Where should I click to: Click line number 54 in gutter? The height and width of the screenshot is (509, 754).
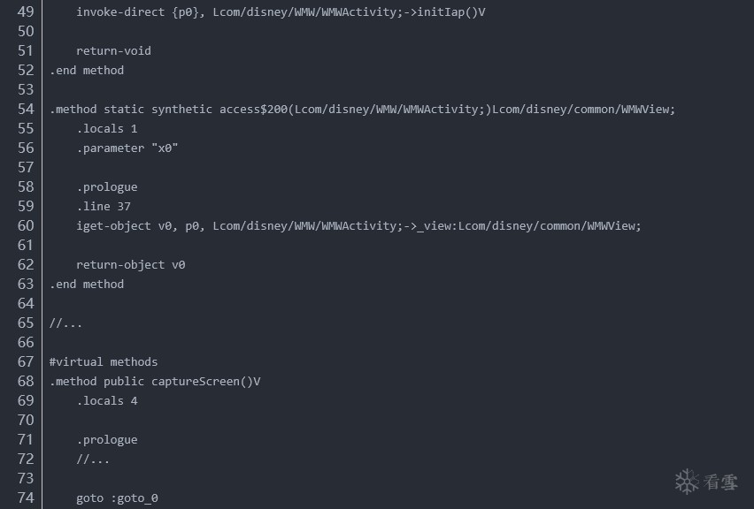click(x=26, y=109)
